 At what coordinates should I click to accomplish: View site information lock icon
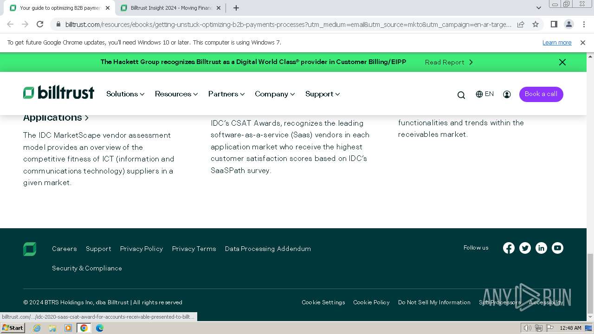tap(58, 24)
